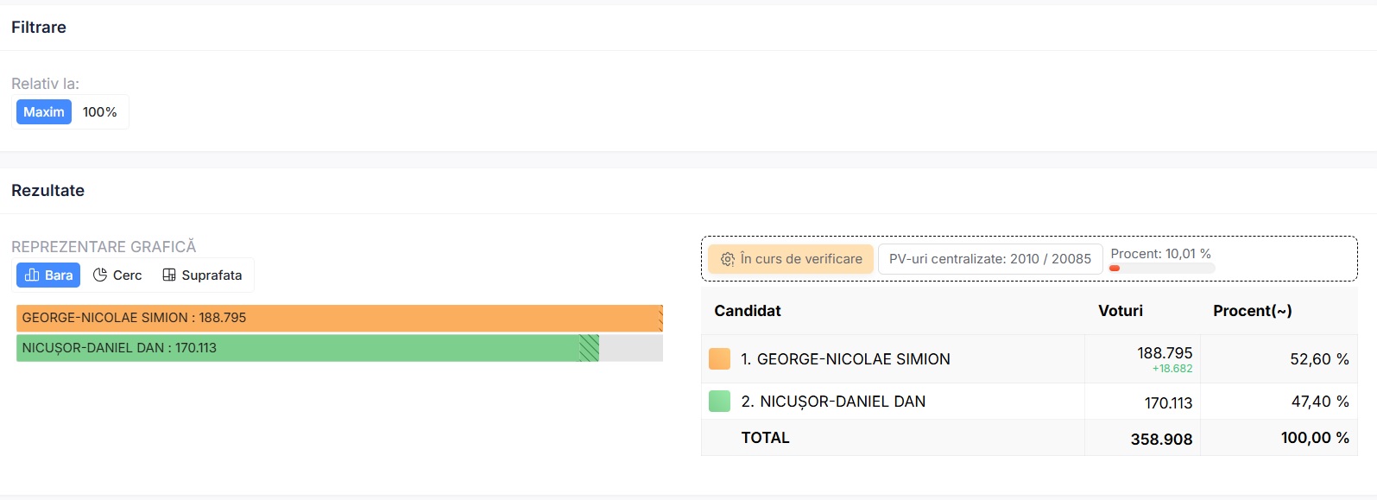Image resolution: width=1377 pixels, height=500 pixels.
Task: Click the green swatch for Nicușor-Daniel Dan
Action: coord(719,402)
